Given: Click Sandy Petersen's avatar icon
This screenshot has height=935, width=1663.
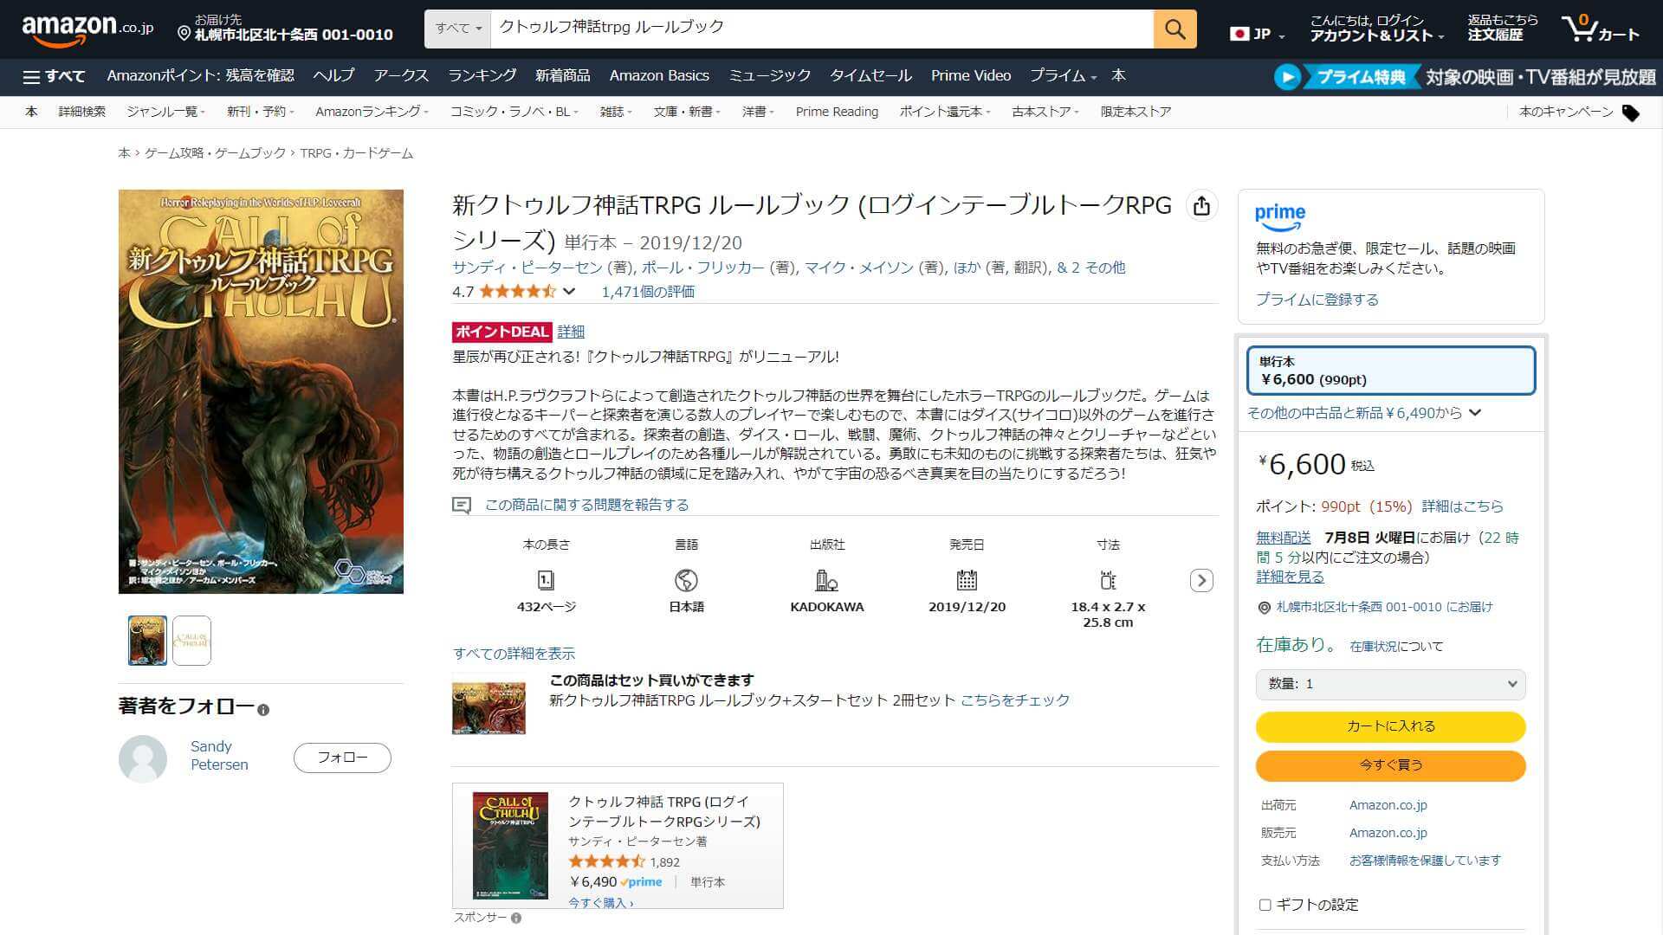Looking at the screenshot, I should pyautogui.click(x=143, y=758).
